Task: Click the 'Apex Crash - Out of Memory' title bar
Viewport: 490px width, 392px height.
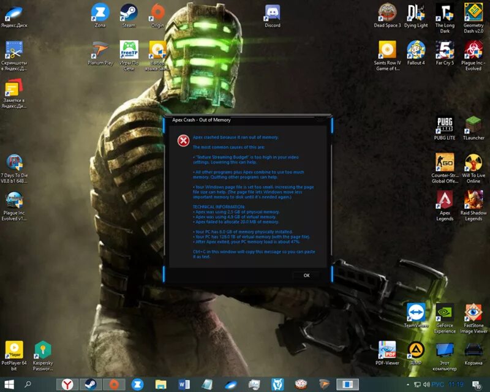Action: point(247,120)
